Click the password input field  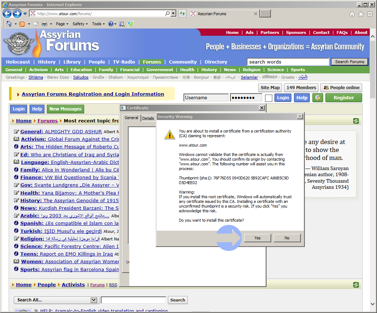coord(246,97)
